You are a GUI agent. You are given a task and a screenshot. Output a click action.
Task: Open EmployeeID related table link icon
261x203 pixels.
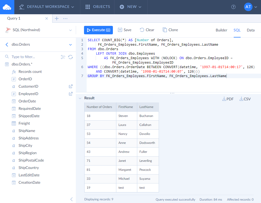pos(71,94)
